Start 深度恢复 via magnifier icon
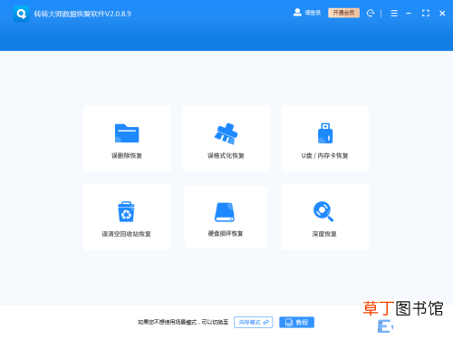 (323, 211)
